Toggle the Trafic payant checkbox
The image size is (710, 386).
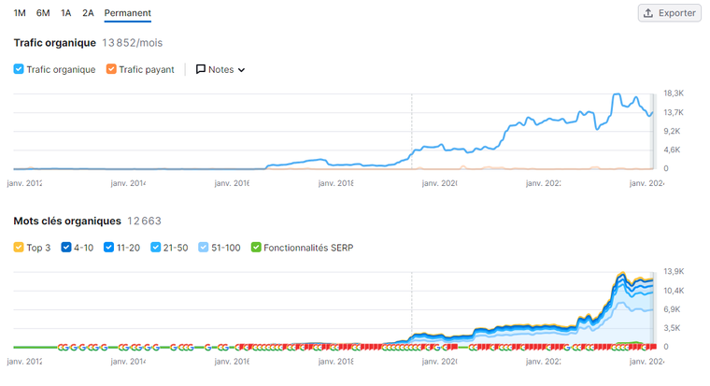coord(111,69)
